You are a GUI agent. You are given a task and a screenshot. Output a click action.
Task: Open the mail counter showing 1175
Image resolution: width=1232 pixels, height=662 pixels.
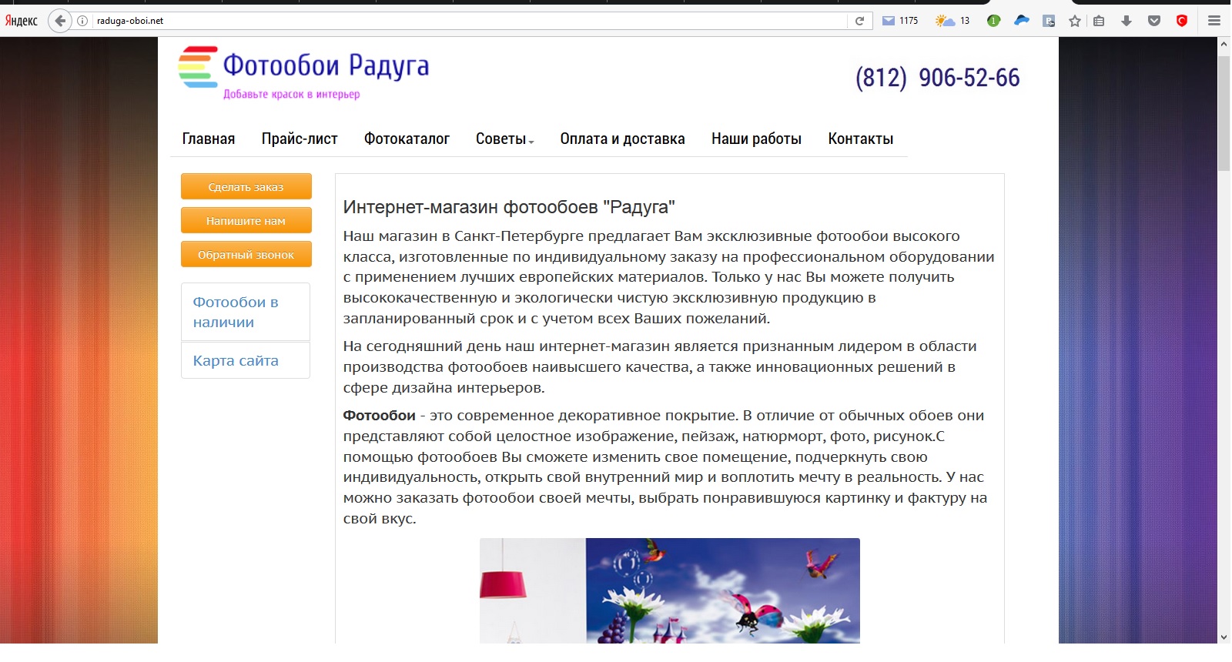[900, 21]
